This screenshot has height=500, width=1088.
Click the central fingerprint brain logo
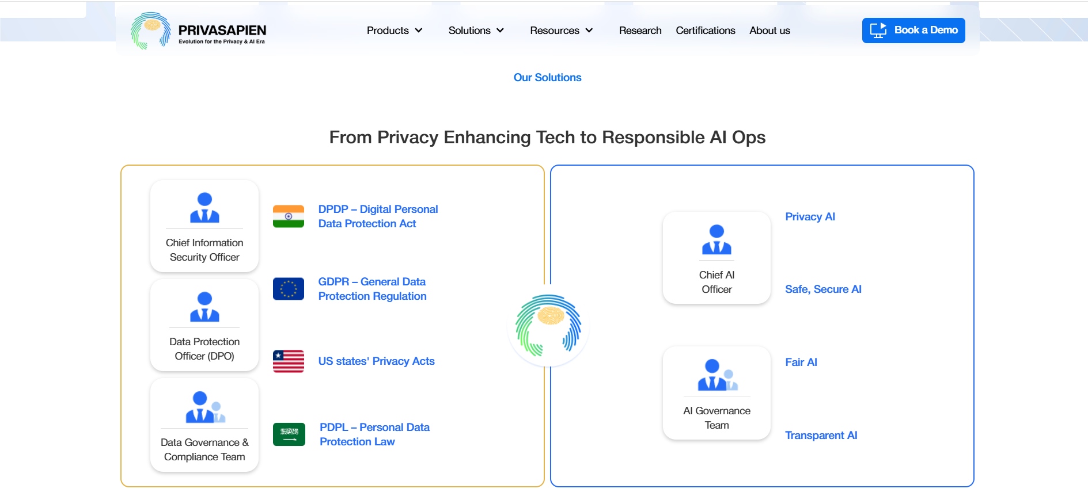pyautogui.click(x=548, y=326)
